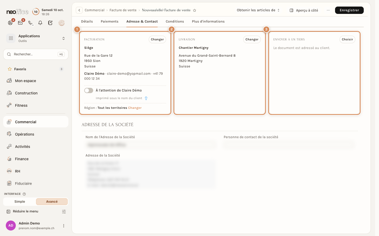Screen dimensions: 379x236
Task: Click the neoffice logo
Action: (17, 12)
